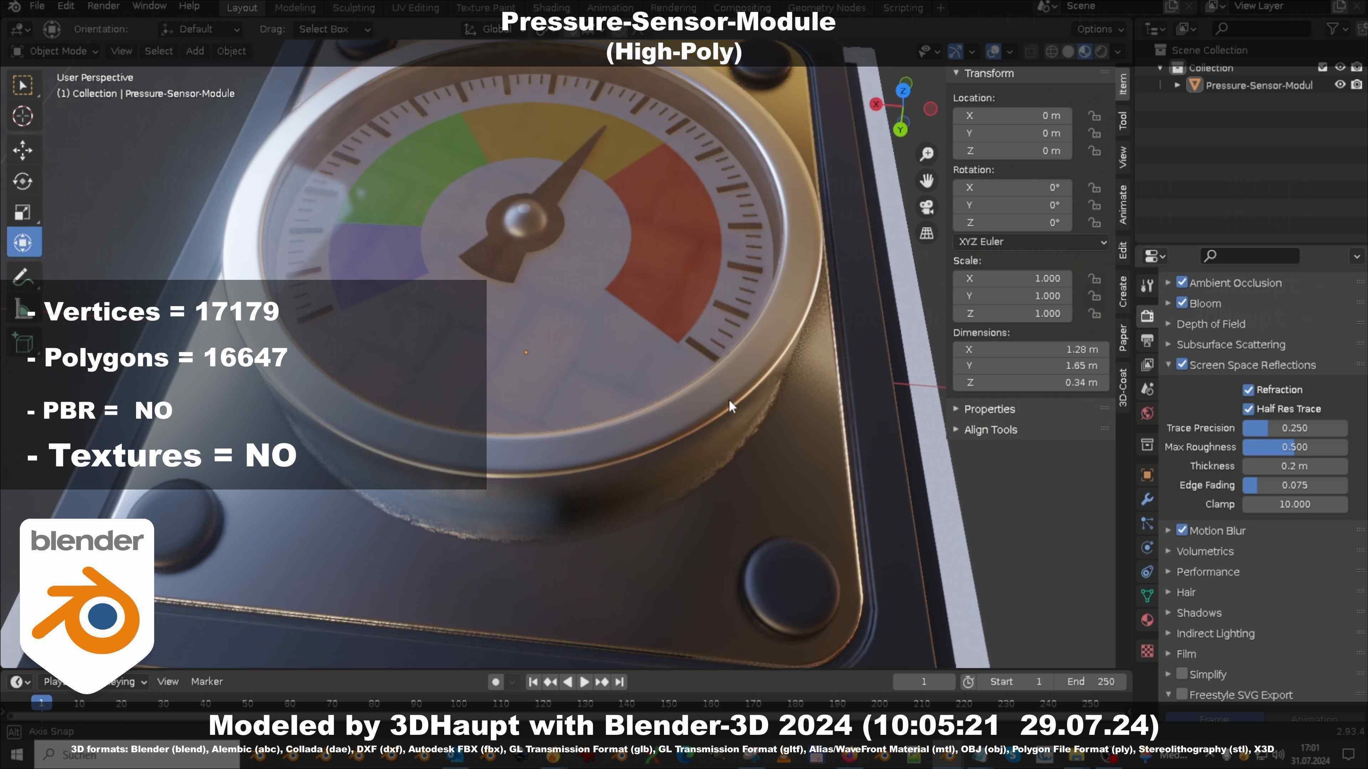Disable Ambient Occlusion checkbox
Screen dimensions: 1368x769
point(1182,282)
